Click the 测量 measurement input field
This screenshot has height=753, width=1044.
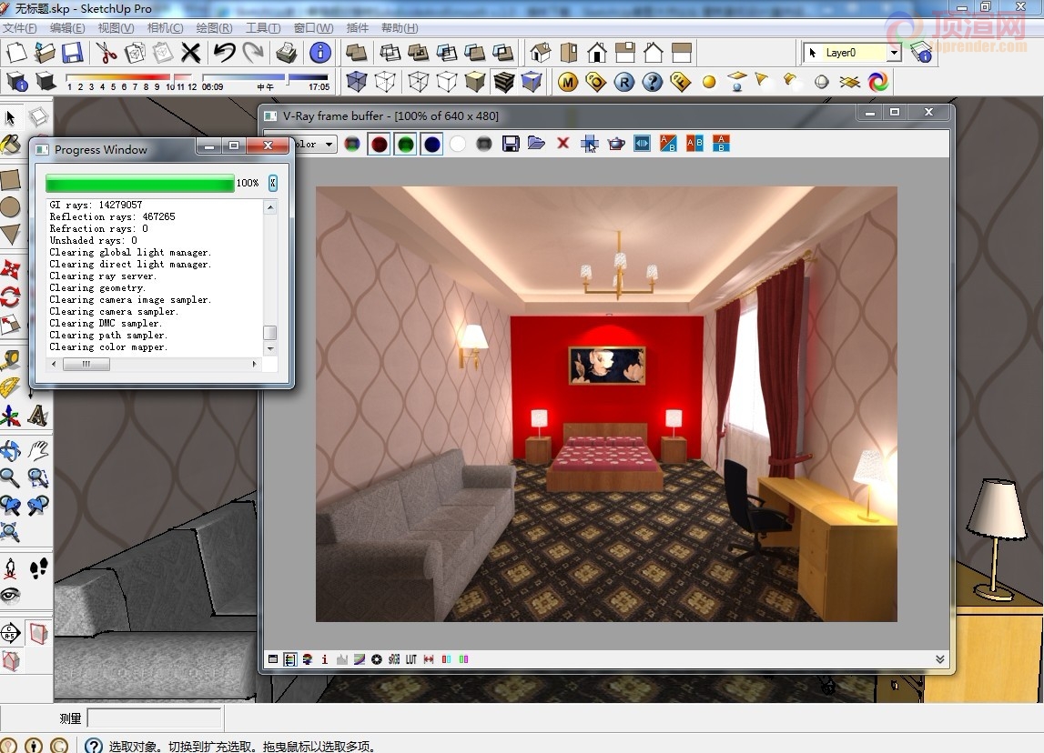(x=154, y=718)
